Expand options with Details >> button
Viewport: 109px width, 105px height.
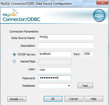[x=17, y=99]
